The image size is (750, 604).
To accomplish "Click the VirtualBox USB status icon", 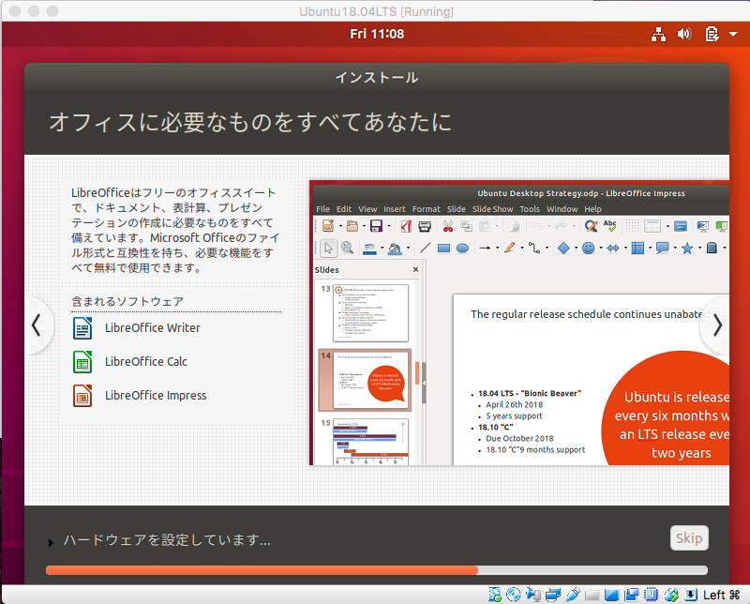I will (573, 595).
